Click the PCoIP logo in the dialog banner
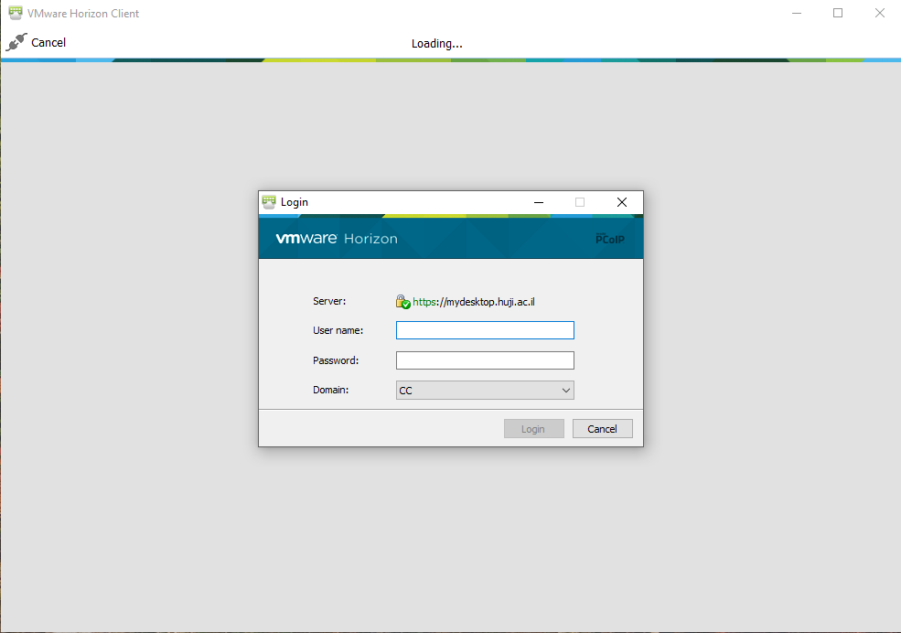 click(x=610, y=239)
